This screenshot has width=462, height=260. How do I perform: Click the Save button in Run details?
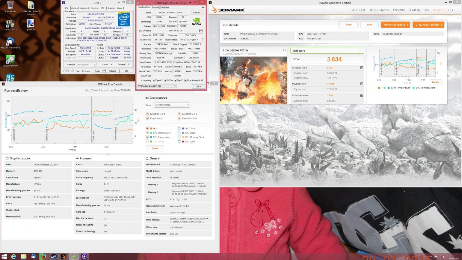[369, 25]
